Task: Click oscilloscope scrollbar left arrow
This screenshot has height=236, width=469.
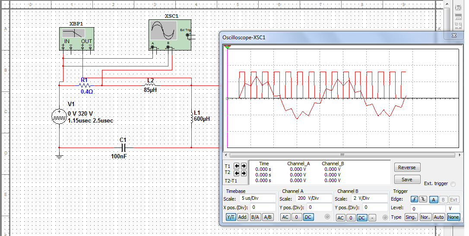Action: (x=226, y=155)
